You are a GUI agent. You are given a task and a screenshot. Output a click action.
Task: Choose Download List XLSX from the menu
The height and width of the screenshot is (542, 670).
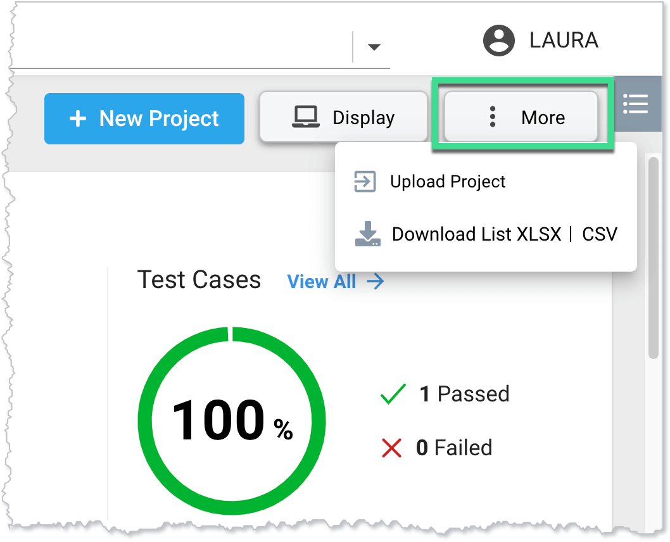(x=477, y=234)
